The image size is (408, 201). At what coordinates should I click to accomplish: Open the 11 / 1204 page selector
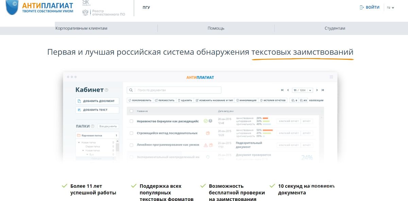(302, 90)
